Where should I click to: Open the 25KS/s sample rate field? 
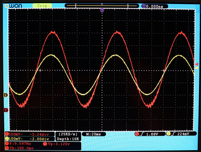(x=68, y=134)
